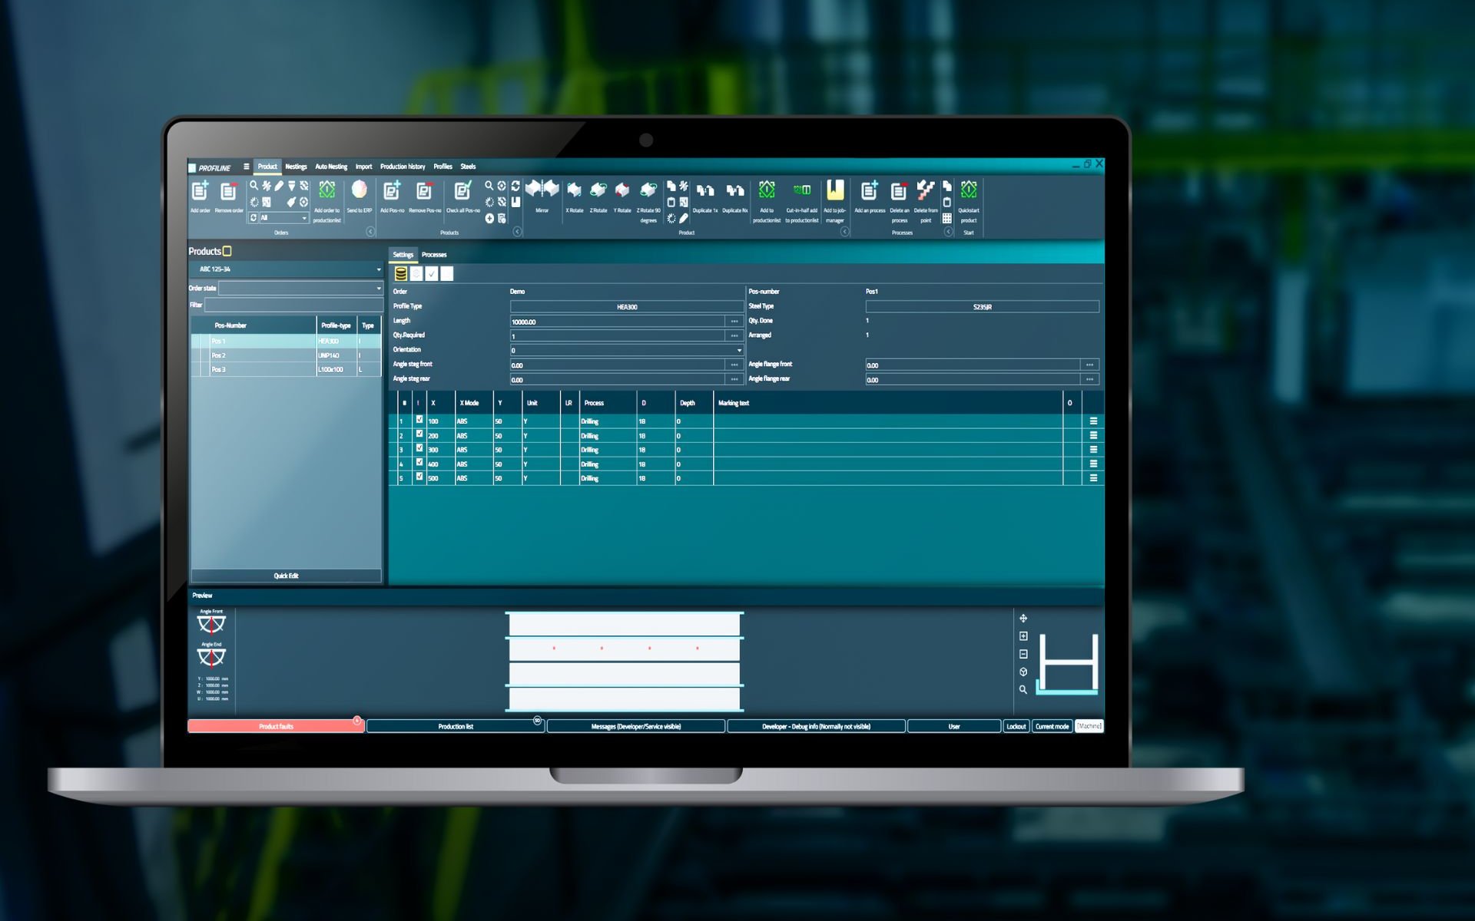
Task: Toggle the checkbox in process row 5
Action: pos(419,477)
